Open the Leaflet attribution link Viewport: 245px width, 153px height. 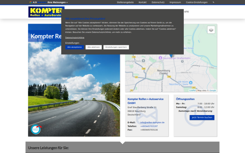pos(192,91)
